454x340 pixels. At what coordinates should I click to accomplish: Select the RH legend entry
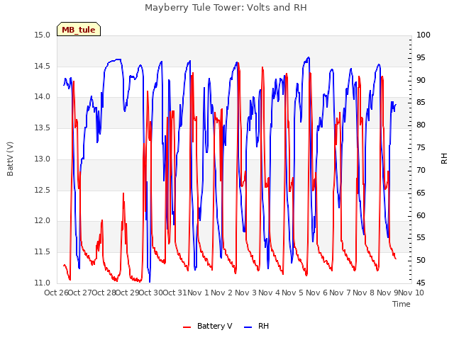click(257, 326)
